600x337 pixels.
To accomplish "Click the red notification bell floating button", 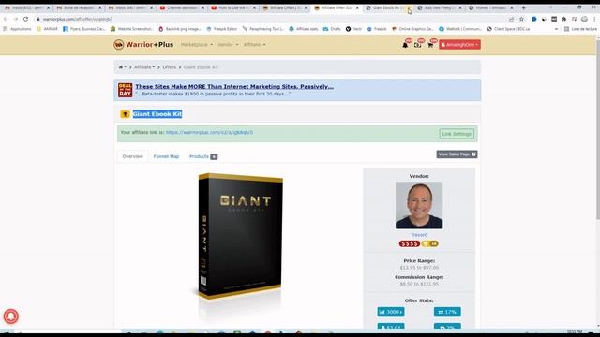I will pyautogui.click(x=10, y=316).
